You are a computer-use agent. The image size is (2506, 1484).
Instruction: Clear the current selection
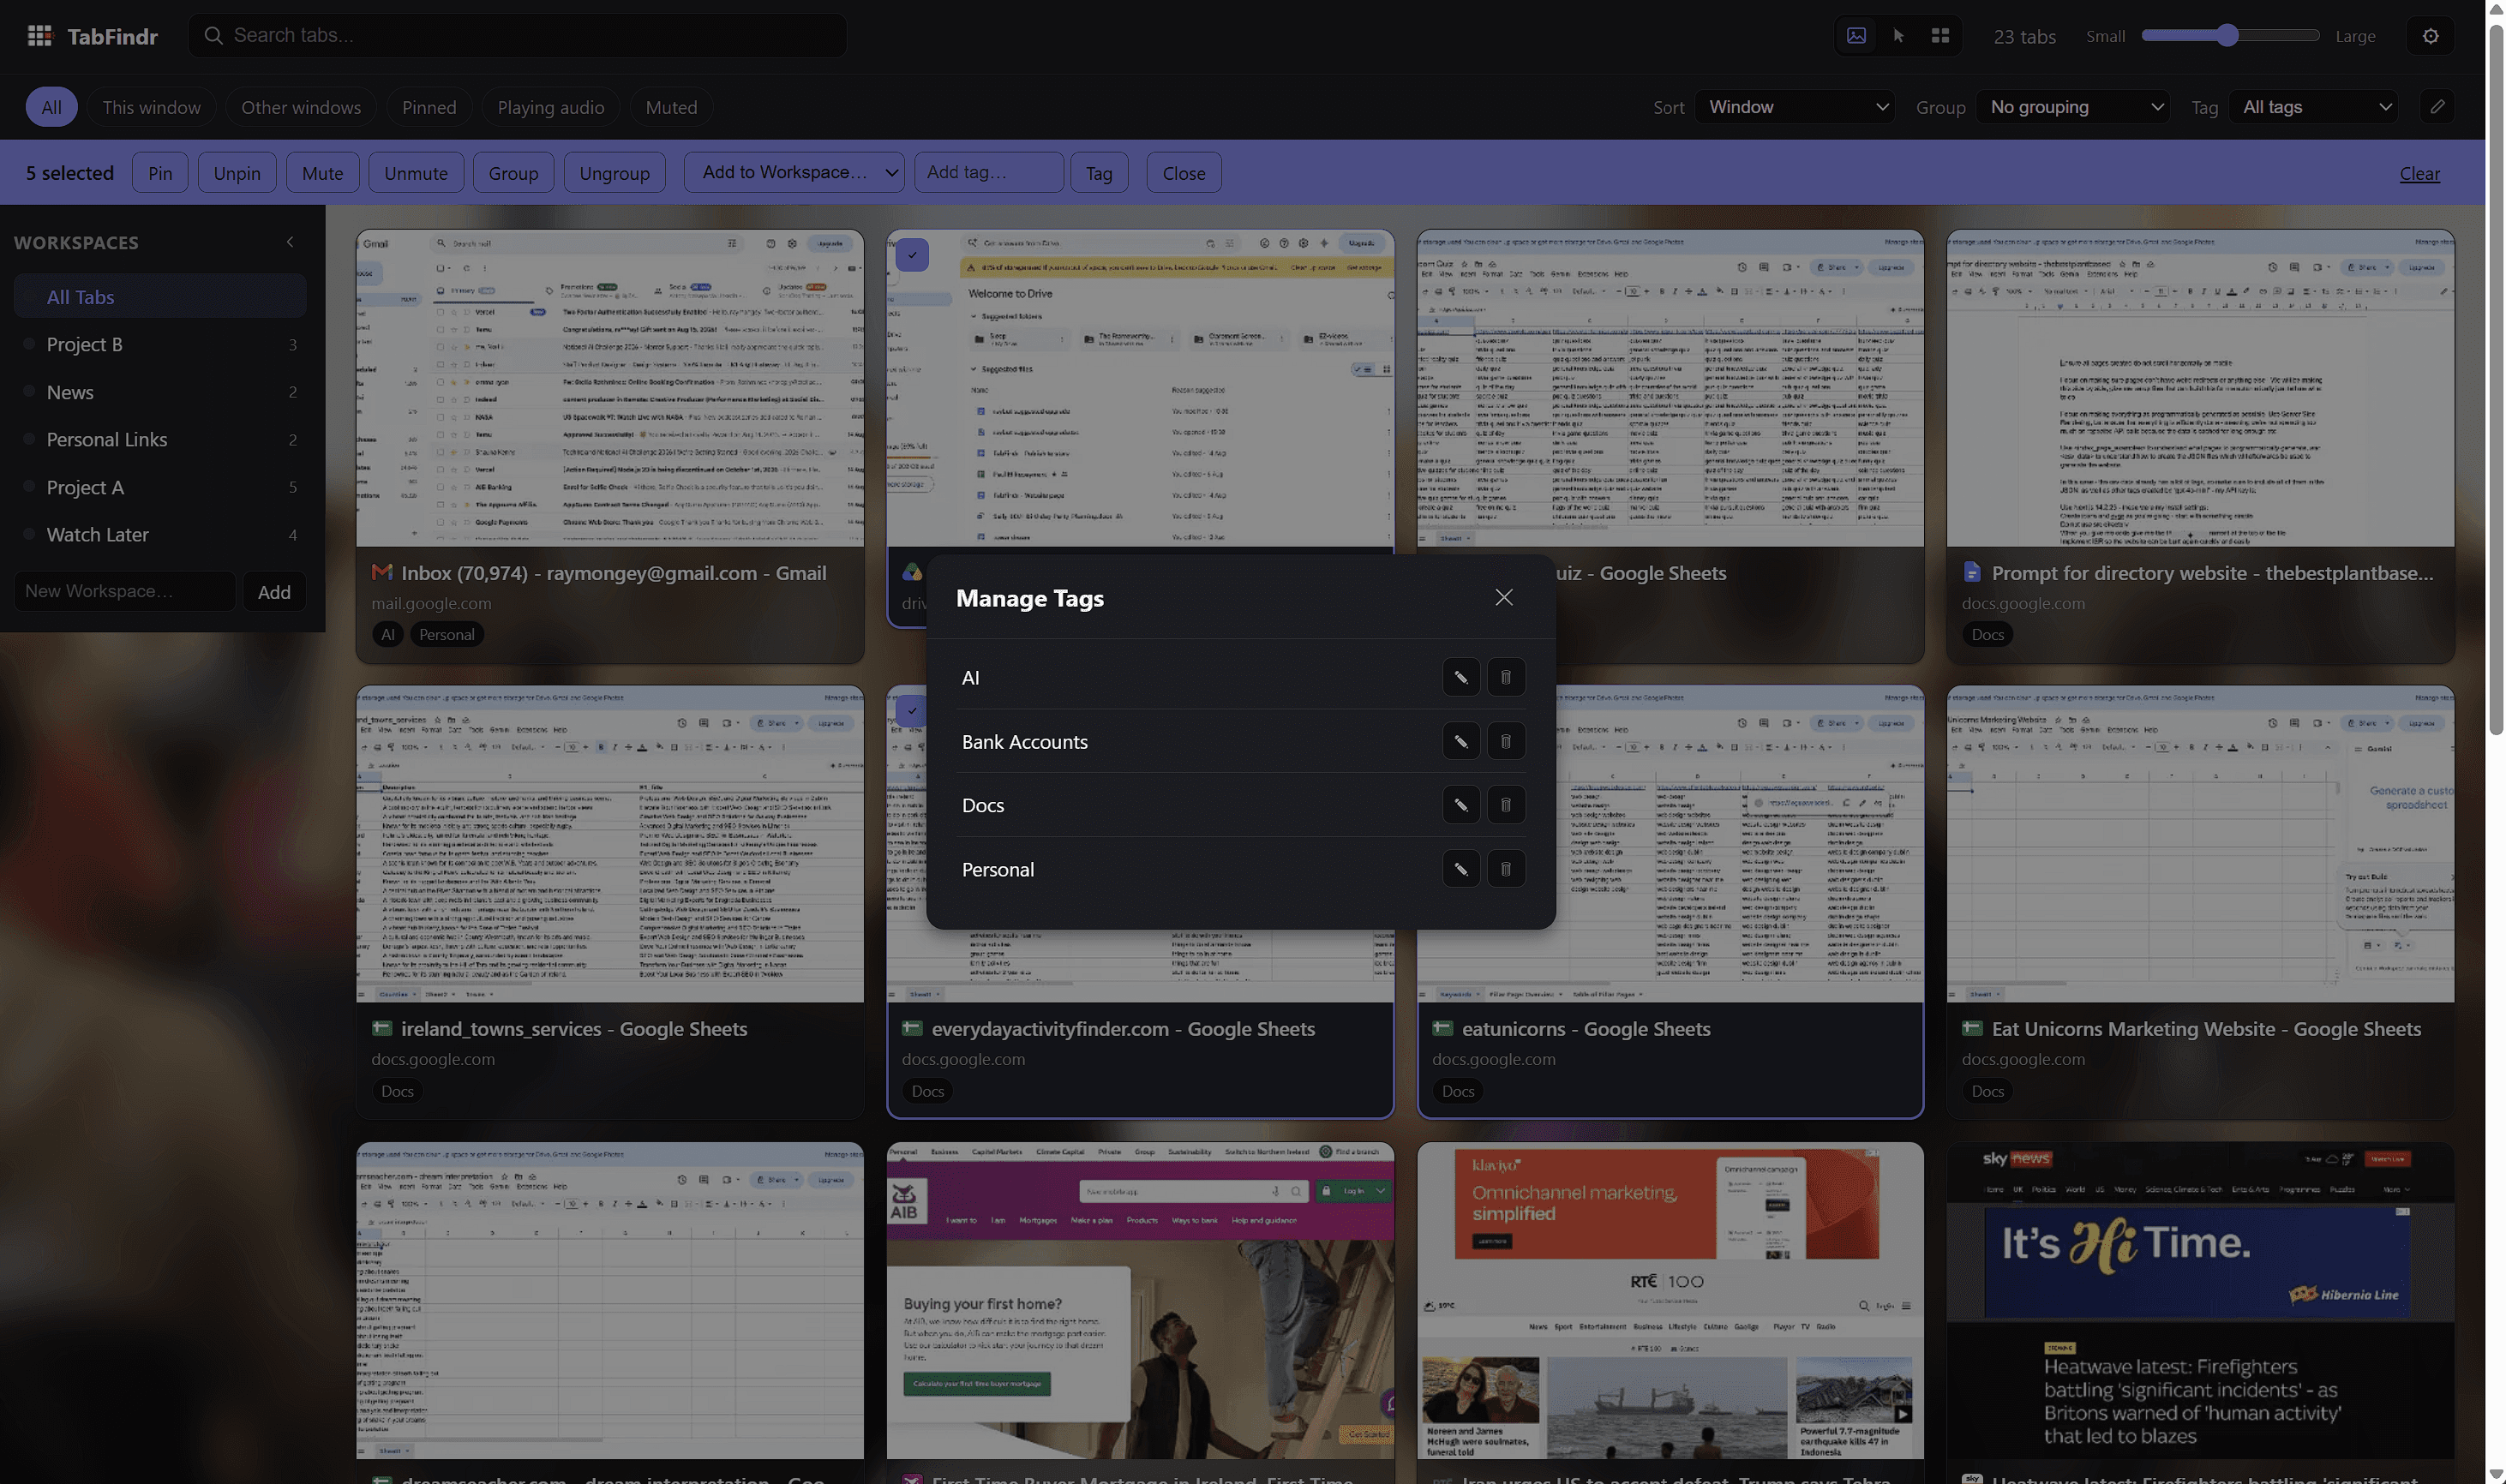tap(2420, 173)
